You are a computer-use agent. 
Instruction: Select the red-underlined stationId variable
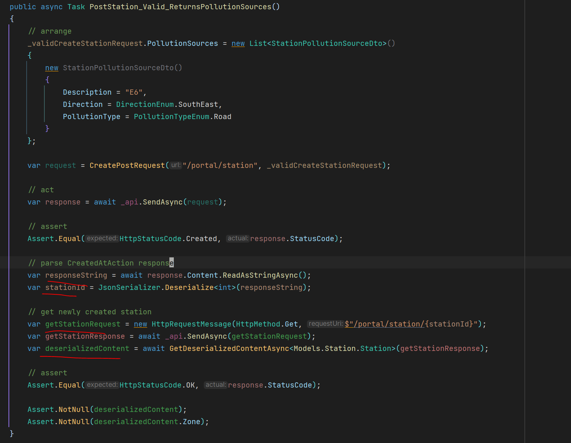[65, 287]
